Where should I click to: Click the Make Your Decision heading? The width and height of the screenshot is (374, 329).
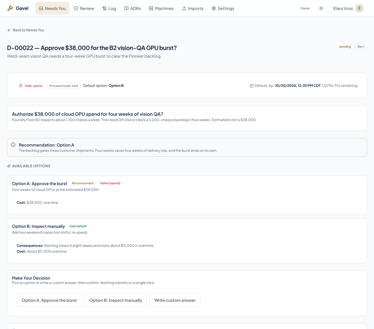coord(31,278)
